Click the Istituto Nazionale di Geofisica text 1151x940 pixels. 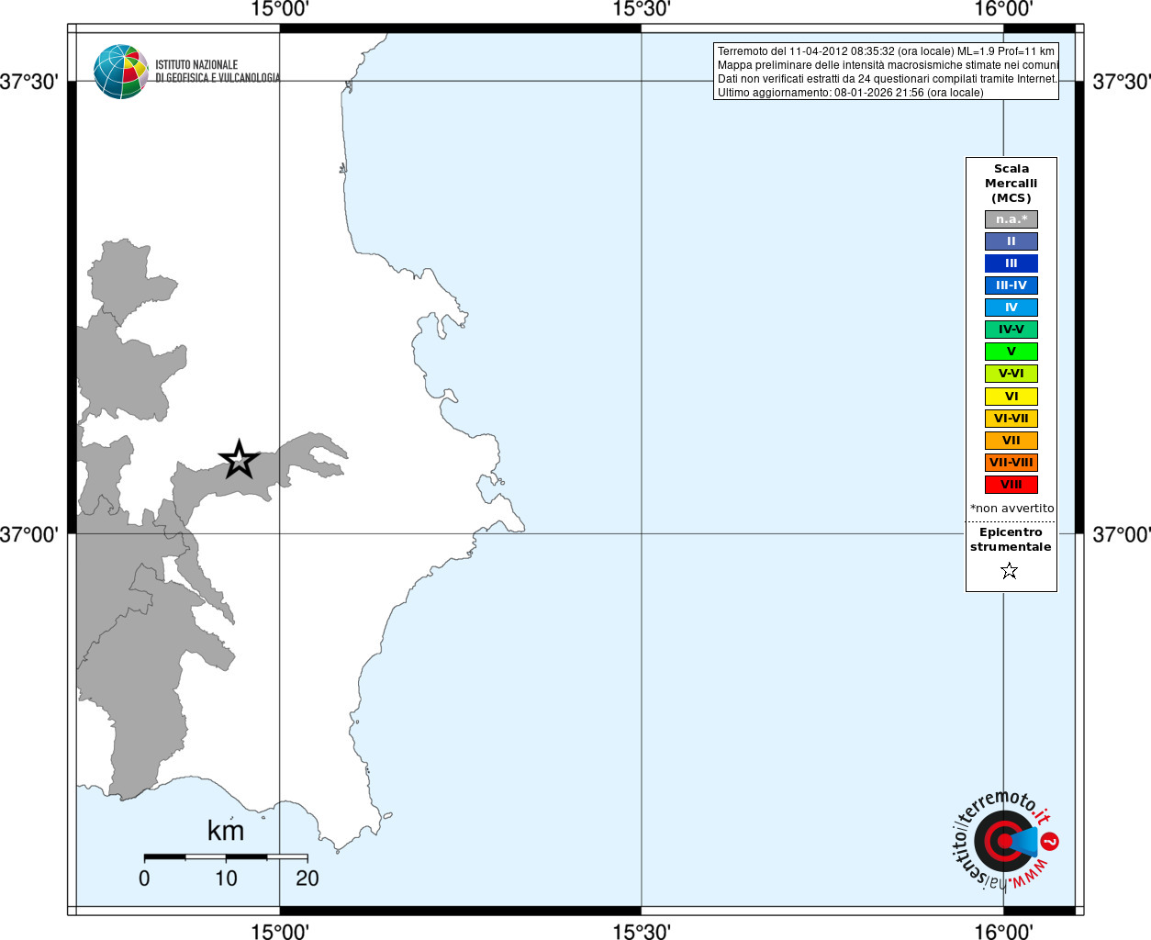point(218,72)
